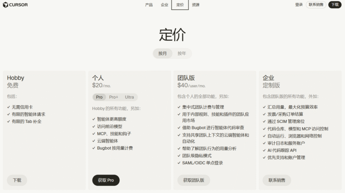The width and height of the screenshot is (345, 193).
Task: Click the Hobby plan title
Action: [x=16, y=78]
